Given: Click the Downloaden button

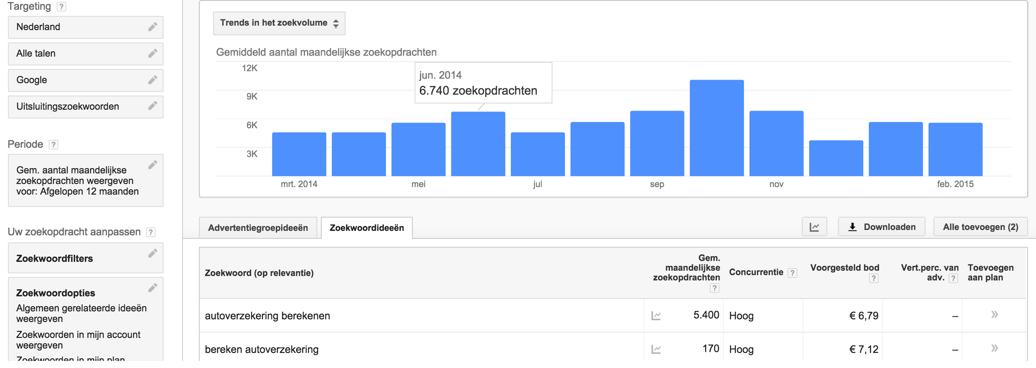Looking at the screenshot, I should pyautogui.click(x=882, y=227).
